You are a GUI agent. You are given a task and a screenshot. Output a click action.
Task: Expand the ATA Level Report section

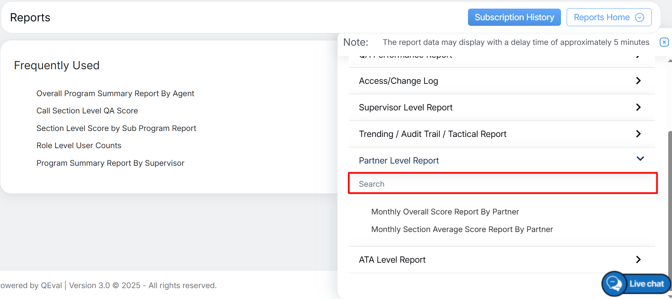point(501,260)
